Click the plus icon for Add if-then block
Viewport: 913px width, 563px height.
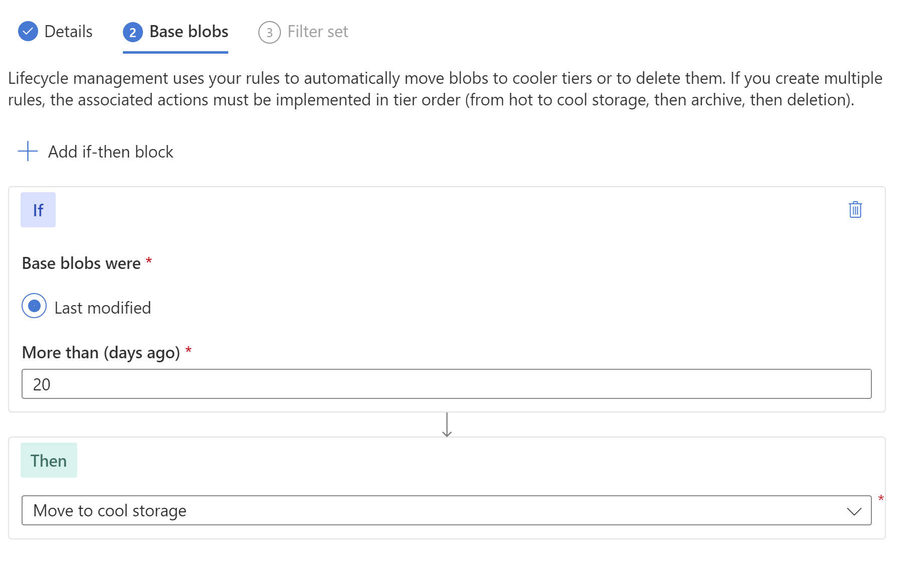point(28,151)
